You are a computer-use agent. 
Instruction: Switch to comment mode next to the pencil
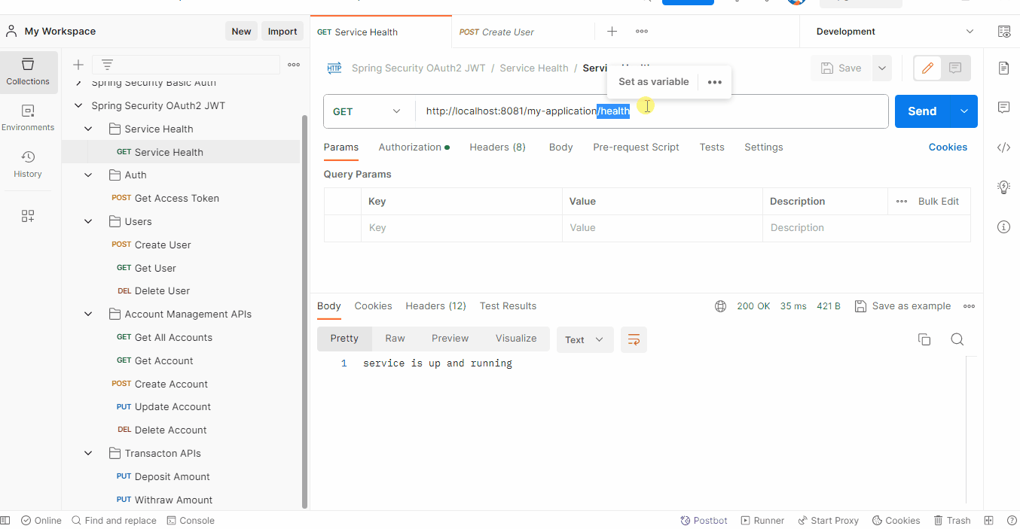click(x=955, y=68)
